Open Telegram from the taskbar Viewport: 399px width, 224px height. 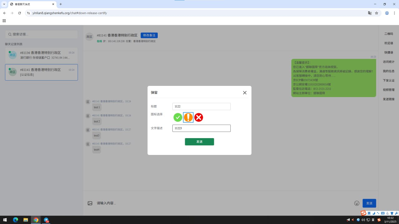(x=46, y=220)
